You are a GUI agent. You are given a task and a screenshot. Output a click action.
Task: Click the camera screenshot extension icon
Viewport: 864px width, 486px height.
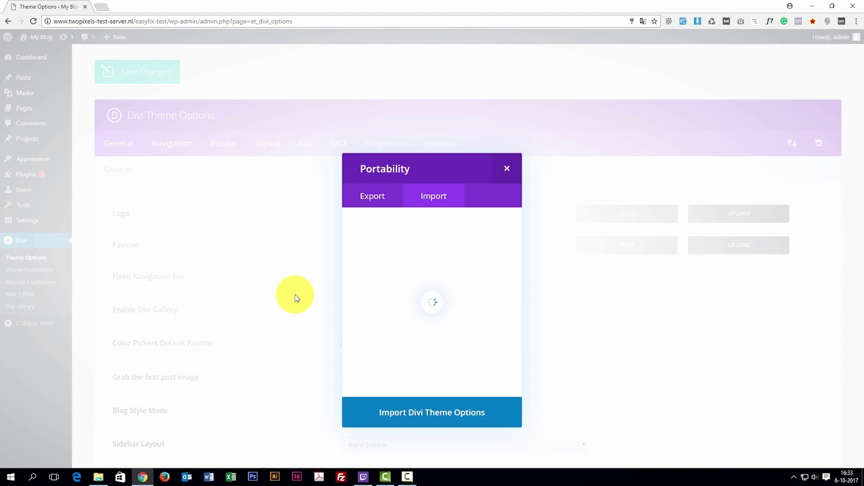pos(740,21)
